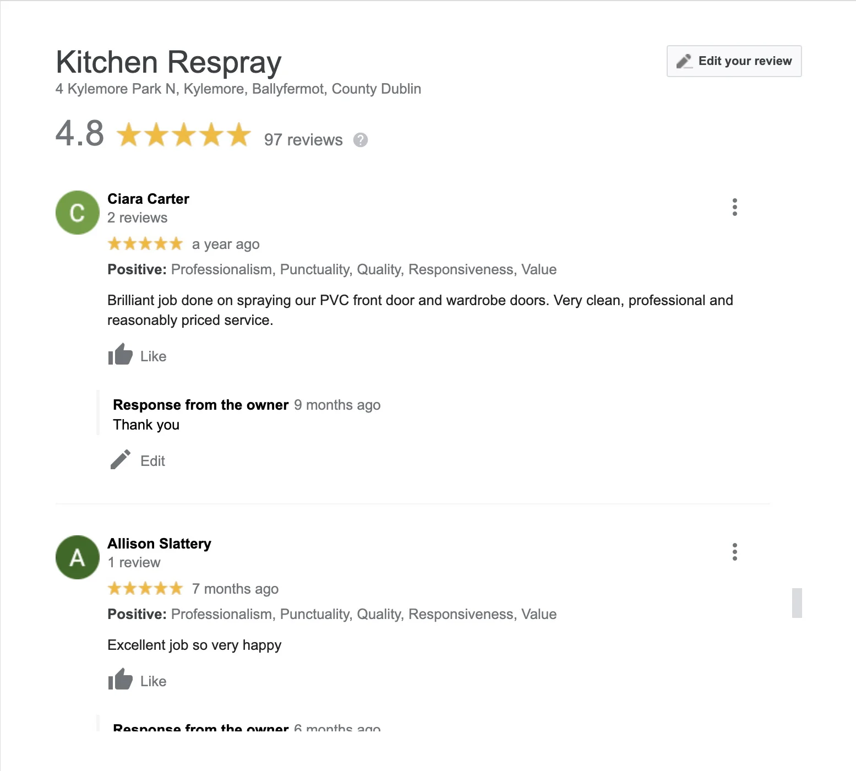This screenshot has width=856, height=771.
Task: Open Ciara Carter's profile name link
Action: [x=148, y=199]
